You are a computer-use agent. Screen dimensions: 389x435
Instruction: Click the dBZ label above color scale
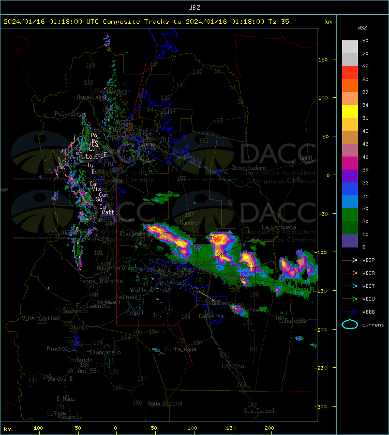tap(362, 28)
